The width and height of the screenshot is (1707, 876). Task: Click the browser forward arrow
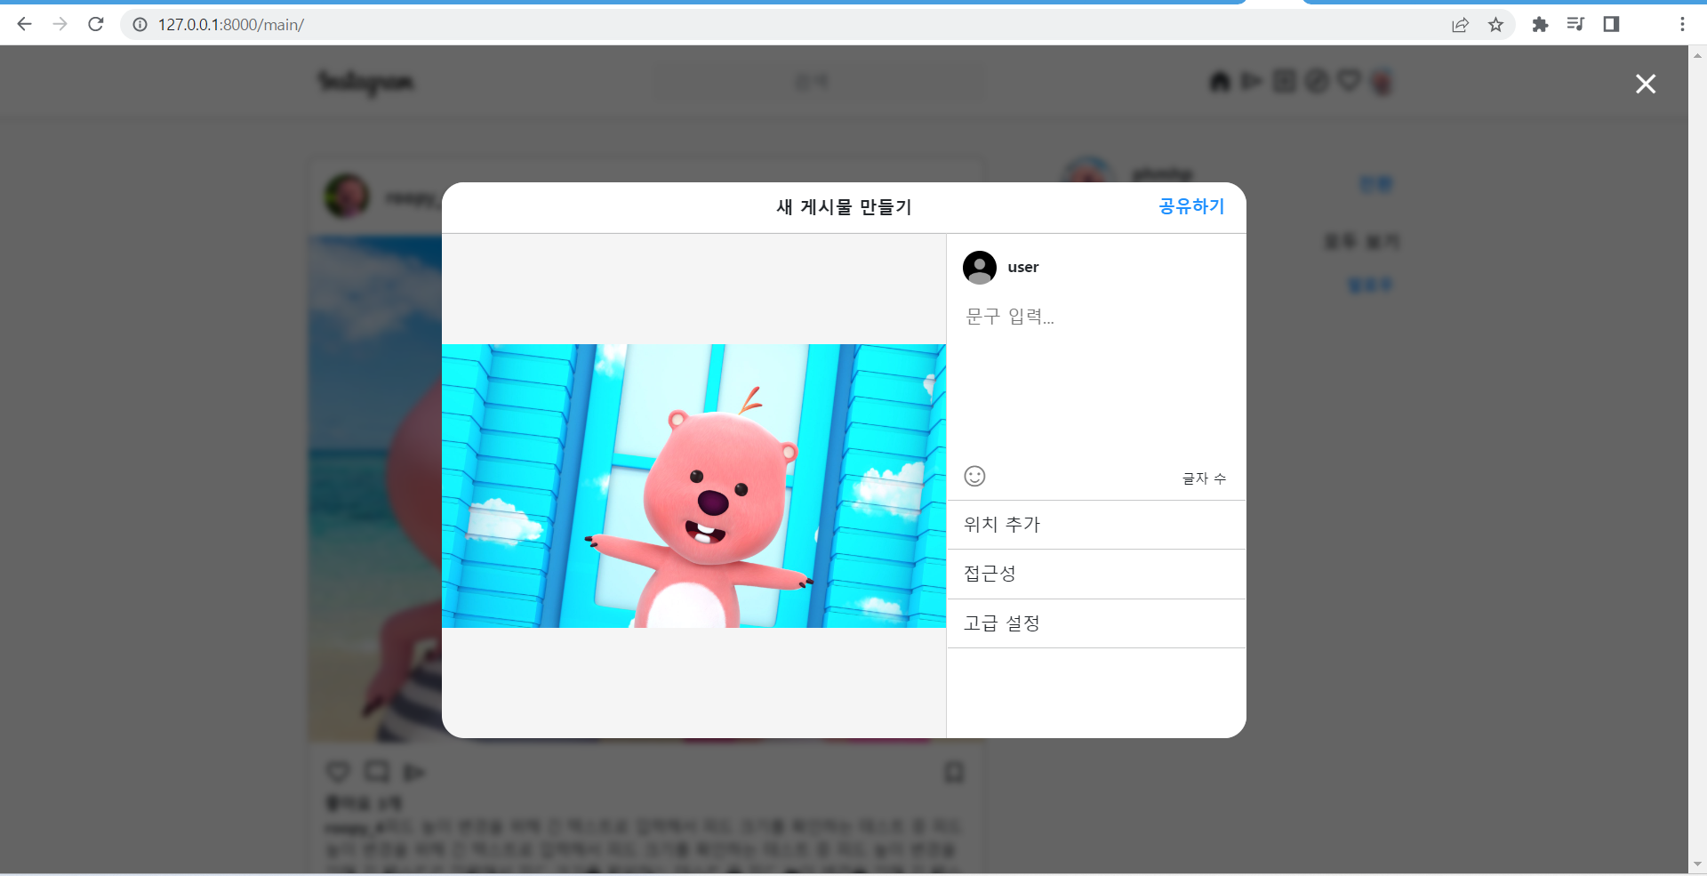coord(60,24)
